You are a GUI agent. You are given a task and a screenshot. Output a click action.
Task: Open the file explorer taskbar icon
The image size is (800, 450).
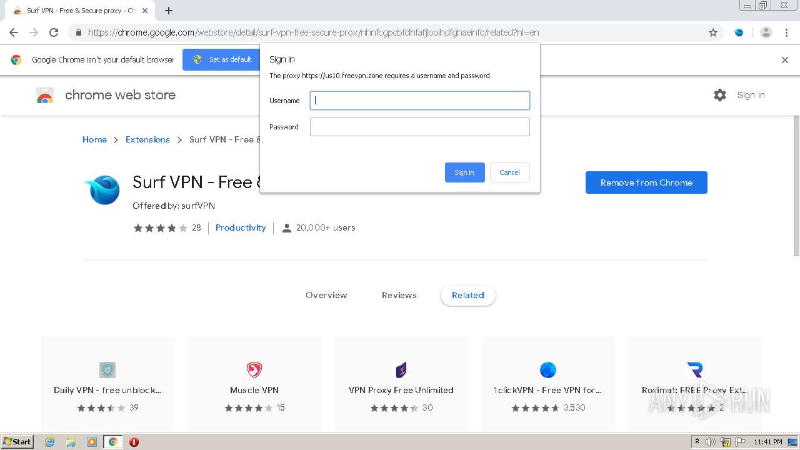71,442
